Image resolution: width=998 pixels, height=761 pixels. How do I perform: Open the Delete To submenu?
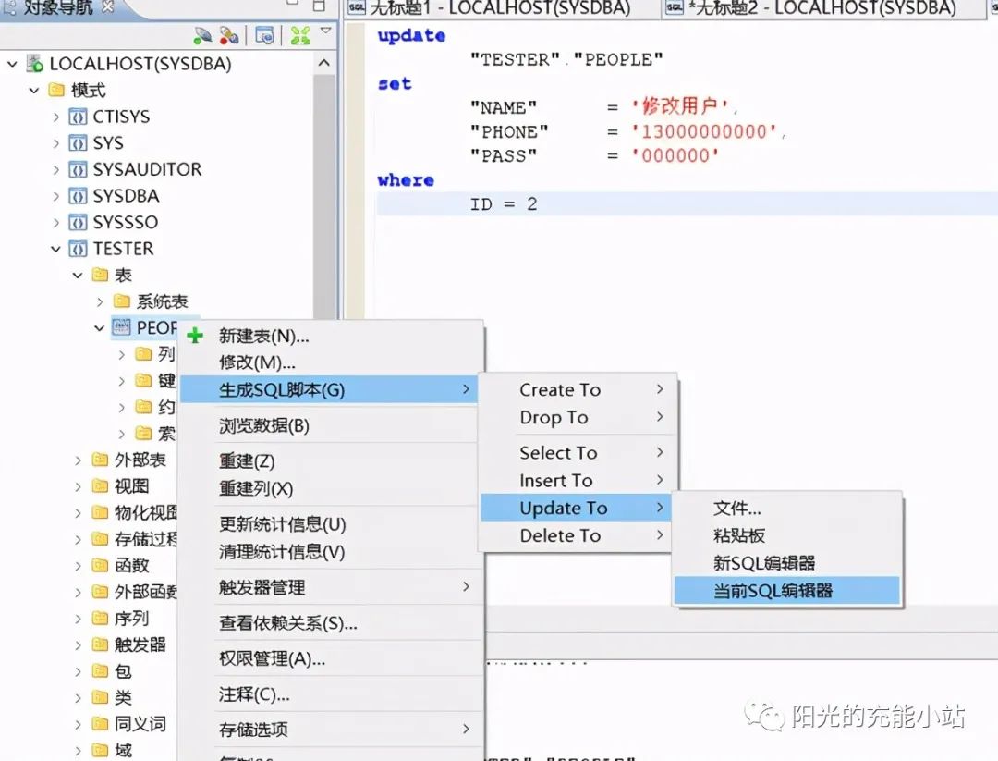(x=577, y=535)
